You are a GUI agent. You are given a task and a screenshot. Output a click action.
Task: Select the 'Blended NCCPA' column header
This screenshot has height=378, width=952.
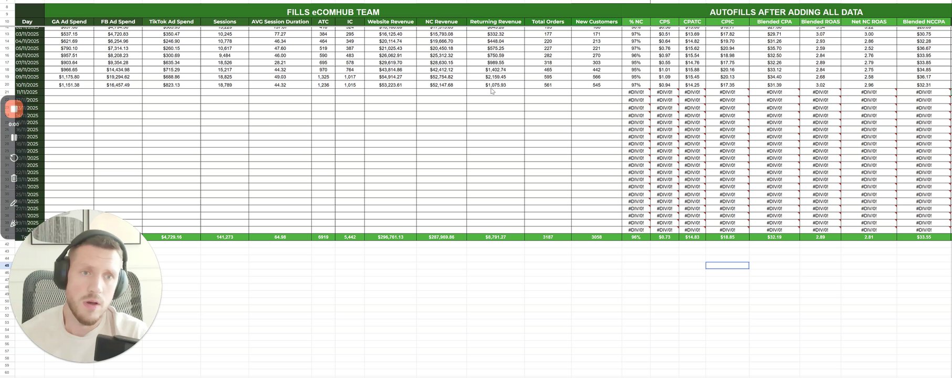click(924, 22)
